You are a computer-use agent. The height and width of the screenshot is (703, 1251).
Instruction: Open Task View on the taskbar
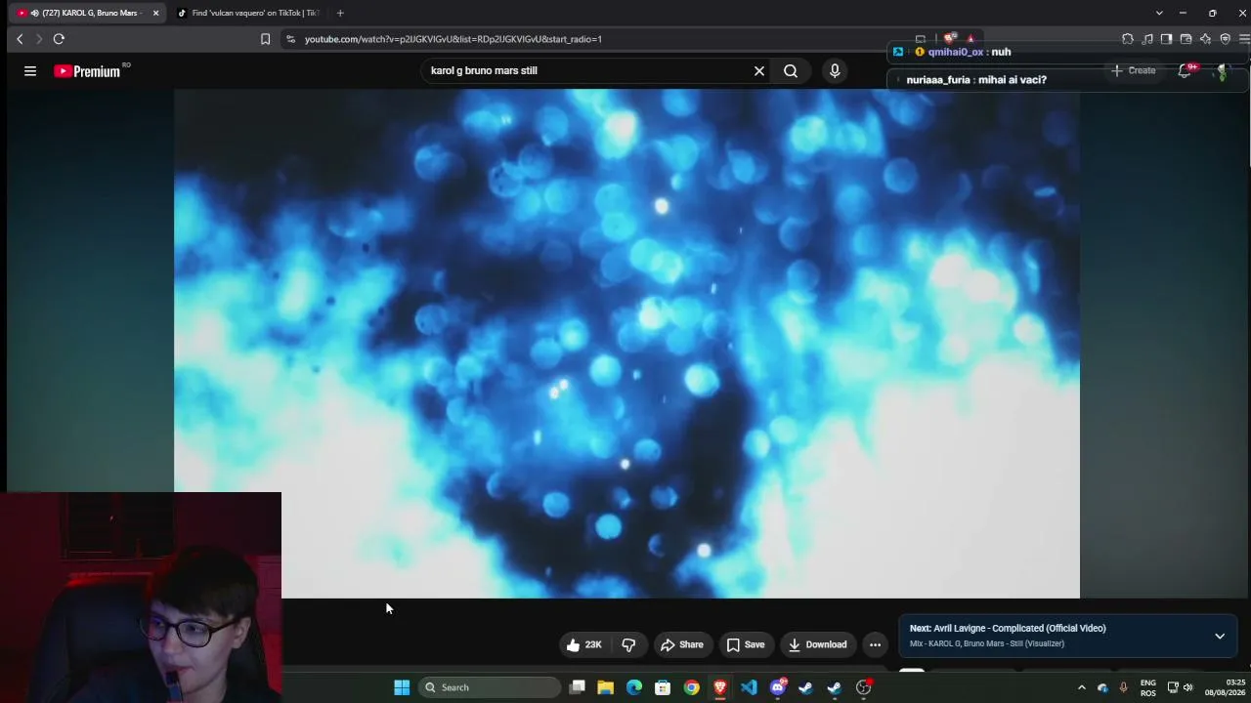(577, 687)
